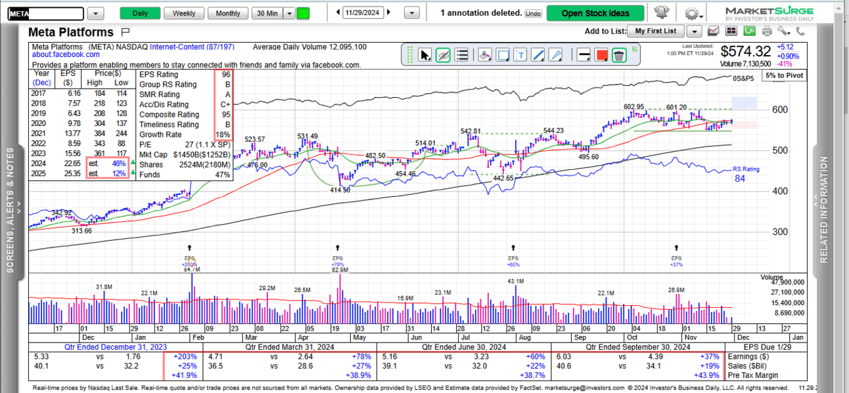Click the 2024 est. 46% earnings estimate
Viewport: 849px width, 393px height.
coord(108,163)
